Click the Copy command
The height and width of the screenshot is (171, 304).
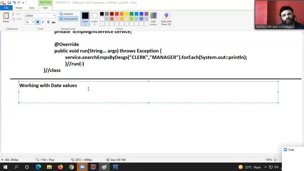click(17, 19)
